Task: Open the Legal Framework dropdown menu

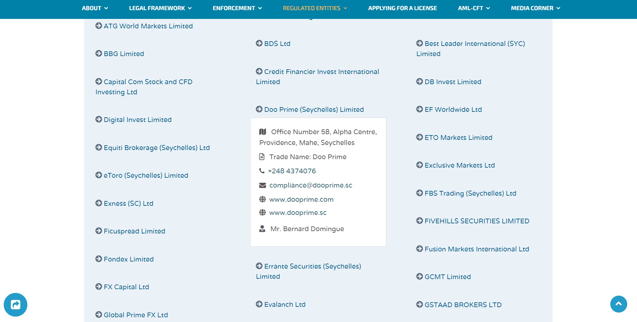Action: [160, 8]
